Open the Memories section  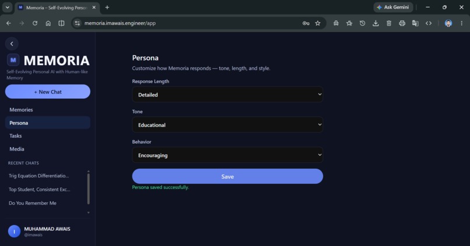(x=48, y=110)
